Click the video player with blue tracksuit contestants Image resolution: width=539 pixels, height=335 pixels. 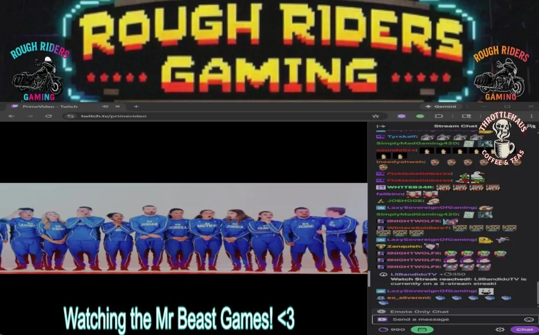click(184, 228)
